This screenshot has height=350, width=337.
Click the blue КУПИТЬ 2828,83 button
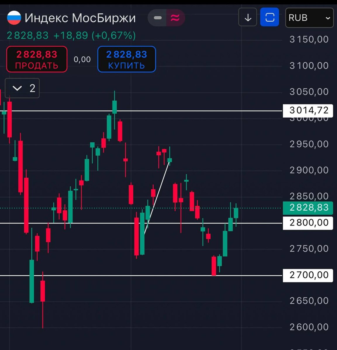pyautogui.click(x=127, y=59)
